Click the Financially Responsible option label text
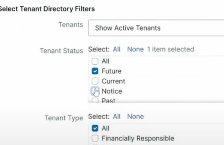Image resolution: width=224 pixels, height=145 pixels. (x=138, y=138)
